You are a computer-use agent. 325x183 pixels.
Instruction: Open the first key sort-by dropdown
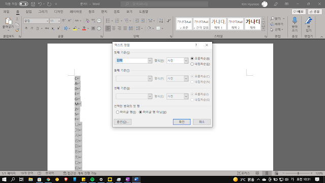point(150,60)
